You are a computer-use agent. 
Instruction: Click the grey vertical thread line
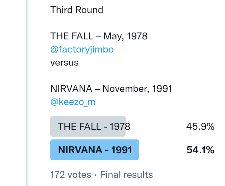pyautogui.click(x=27, y=94)
